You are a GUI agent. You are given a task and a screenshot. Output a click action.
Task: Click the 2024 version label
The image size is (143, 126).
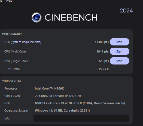coord(126,11)
